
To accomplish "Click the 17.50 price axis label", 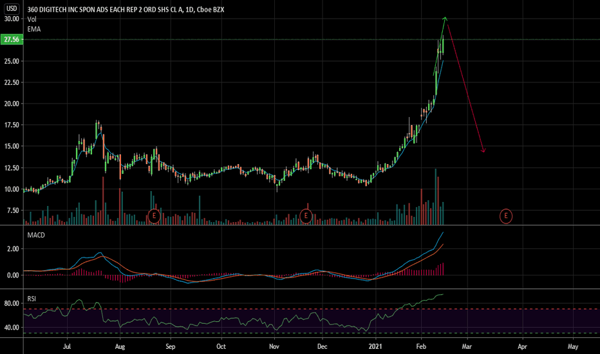I will [x=12, y=125].
